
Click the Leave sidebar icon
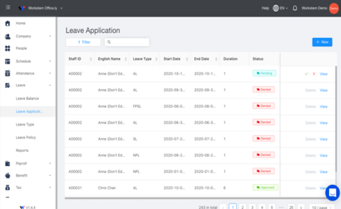point(7,85)
